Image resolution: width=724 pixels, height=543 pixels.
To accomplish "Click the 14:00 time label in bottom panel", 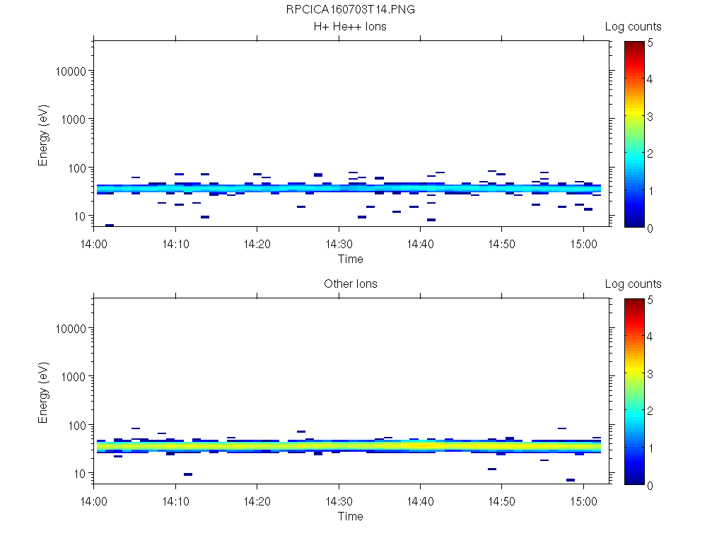I will [94, 501].
